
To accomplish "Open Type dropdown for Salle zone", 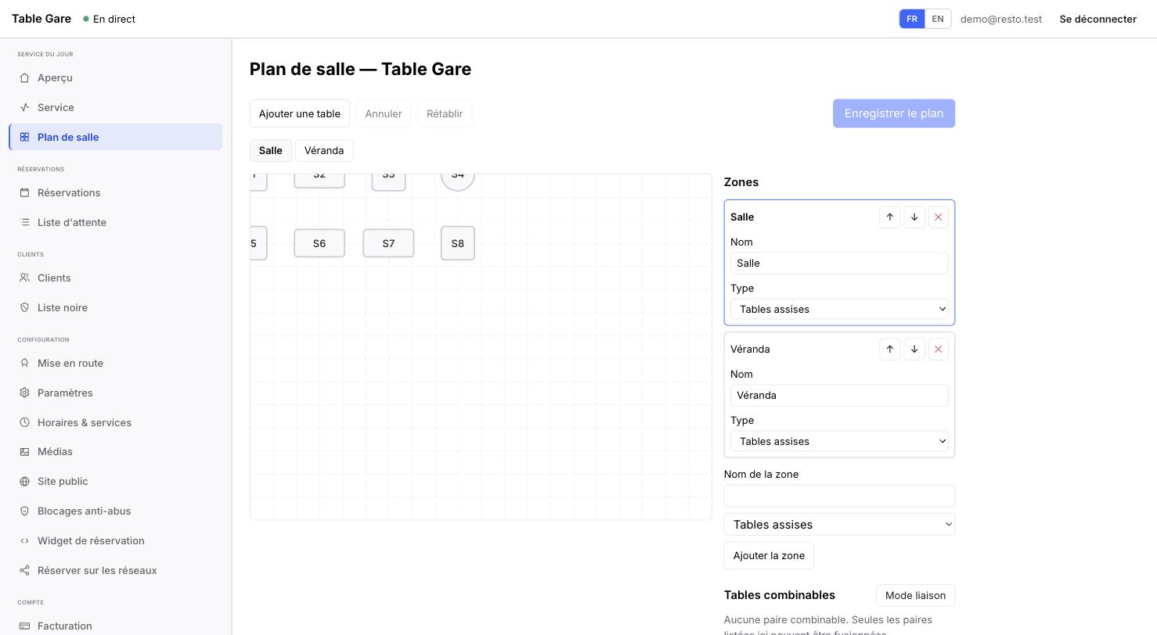I will pos(839,310).
